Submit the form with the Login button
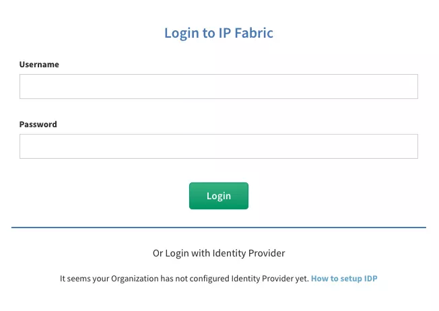 click(218, 196)
